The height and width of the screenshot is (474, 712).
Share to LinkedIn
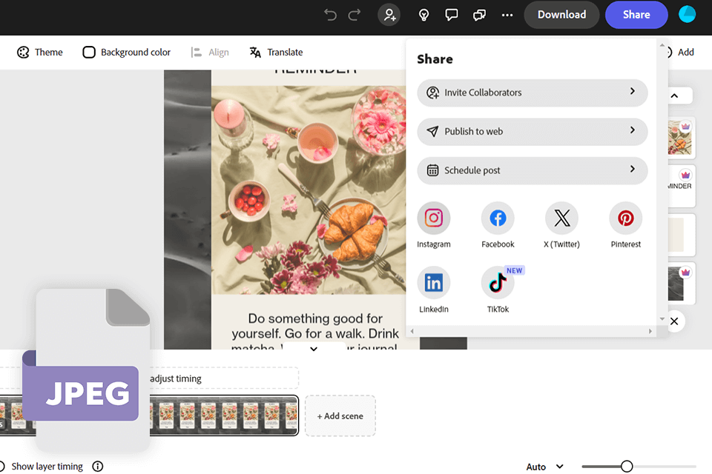[x=434, y=283]
